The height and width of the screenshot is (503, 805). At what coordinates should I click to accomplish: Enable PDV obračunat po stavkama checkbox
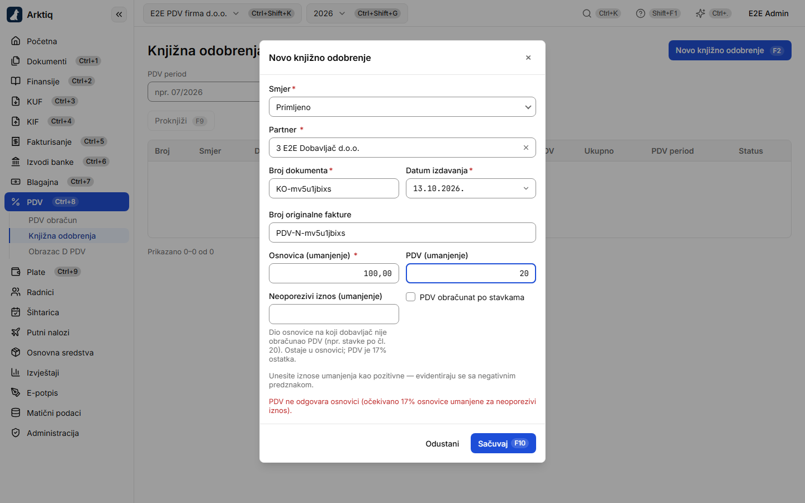pos(411,297)
